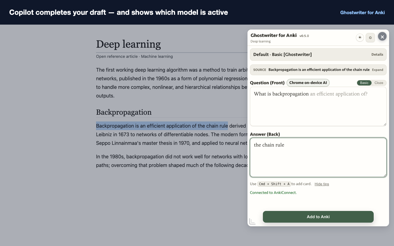This screenshot has width=394, height=246.
Task: Click the v0.5.0 version label
Action: pos(304,36)
